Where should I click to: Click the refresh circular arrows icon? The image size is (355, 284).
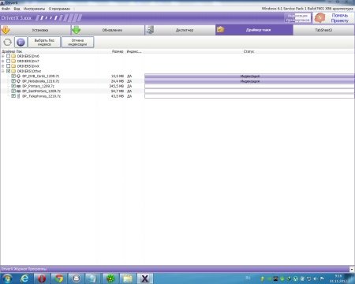[8, 42]
